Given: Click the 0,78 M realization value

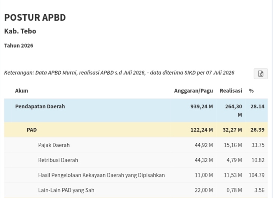Looking at the screenshot, I should click(x=234, y=190).
